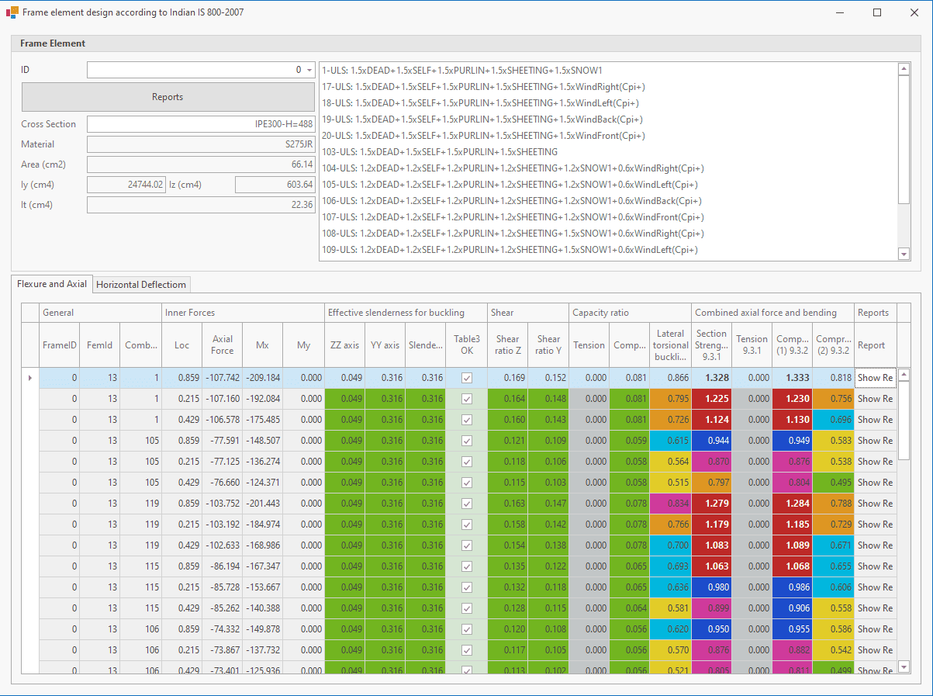Click the magenta 0.834 lateral torsional buckling cell
This screenshot has height=696, width=933.
(x=670, y=504)
